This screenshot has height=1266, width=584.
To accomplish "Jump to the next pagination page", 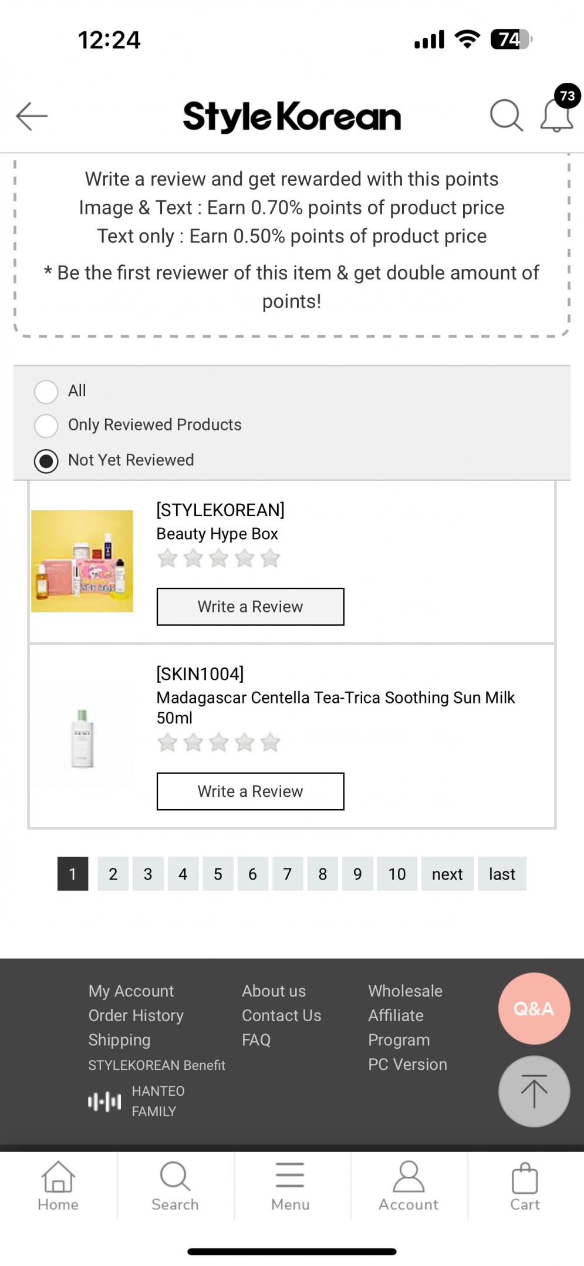I will click(x=447, y=874).
